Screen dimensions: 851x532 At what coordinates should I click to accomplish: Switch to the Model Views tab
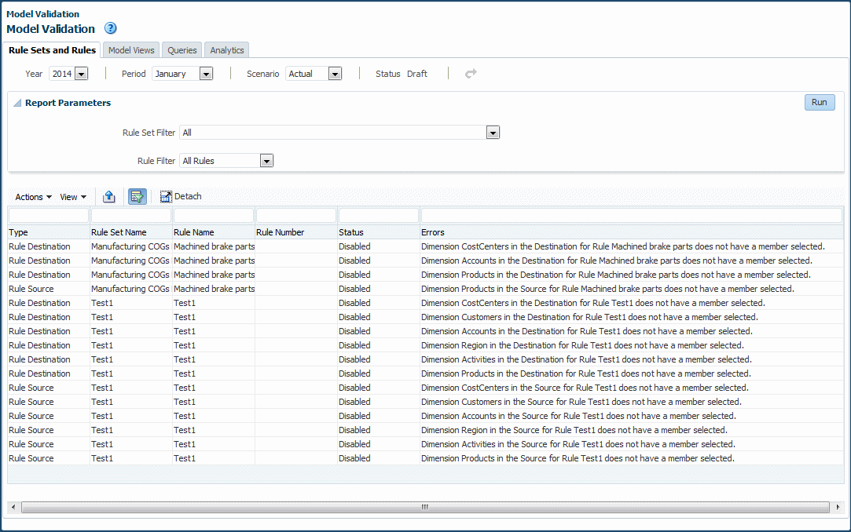pyautogui.click(x=130, y=50)
